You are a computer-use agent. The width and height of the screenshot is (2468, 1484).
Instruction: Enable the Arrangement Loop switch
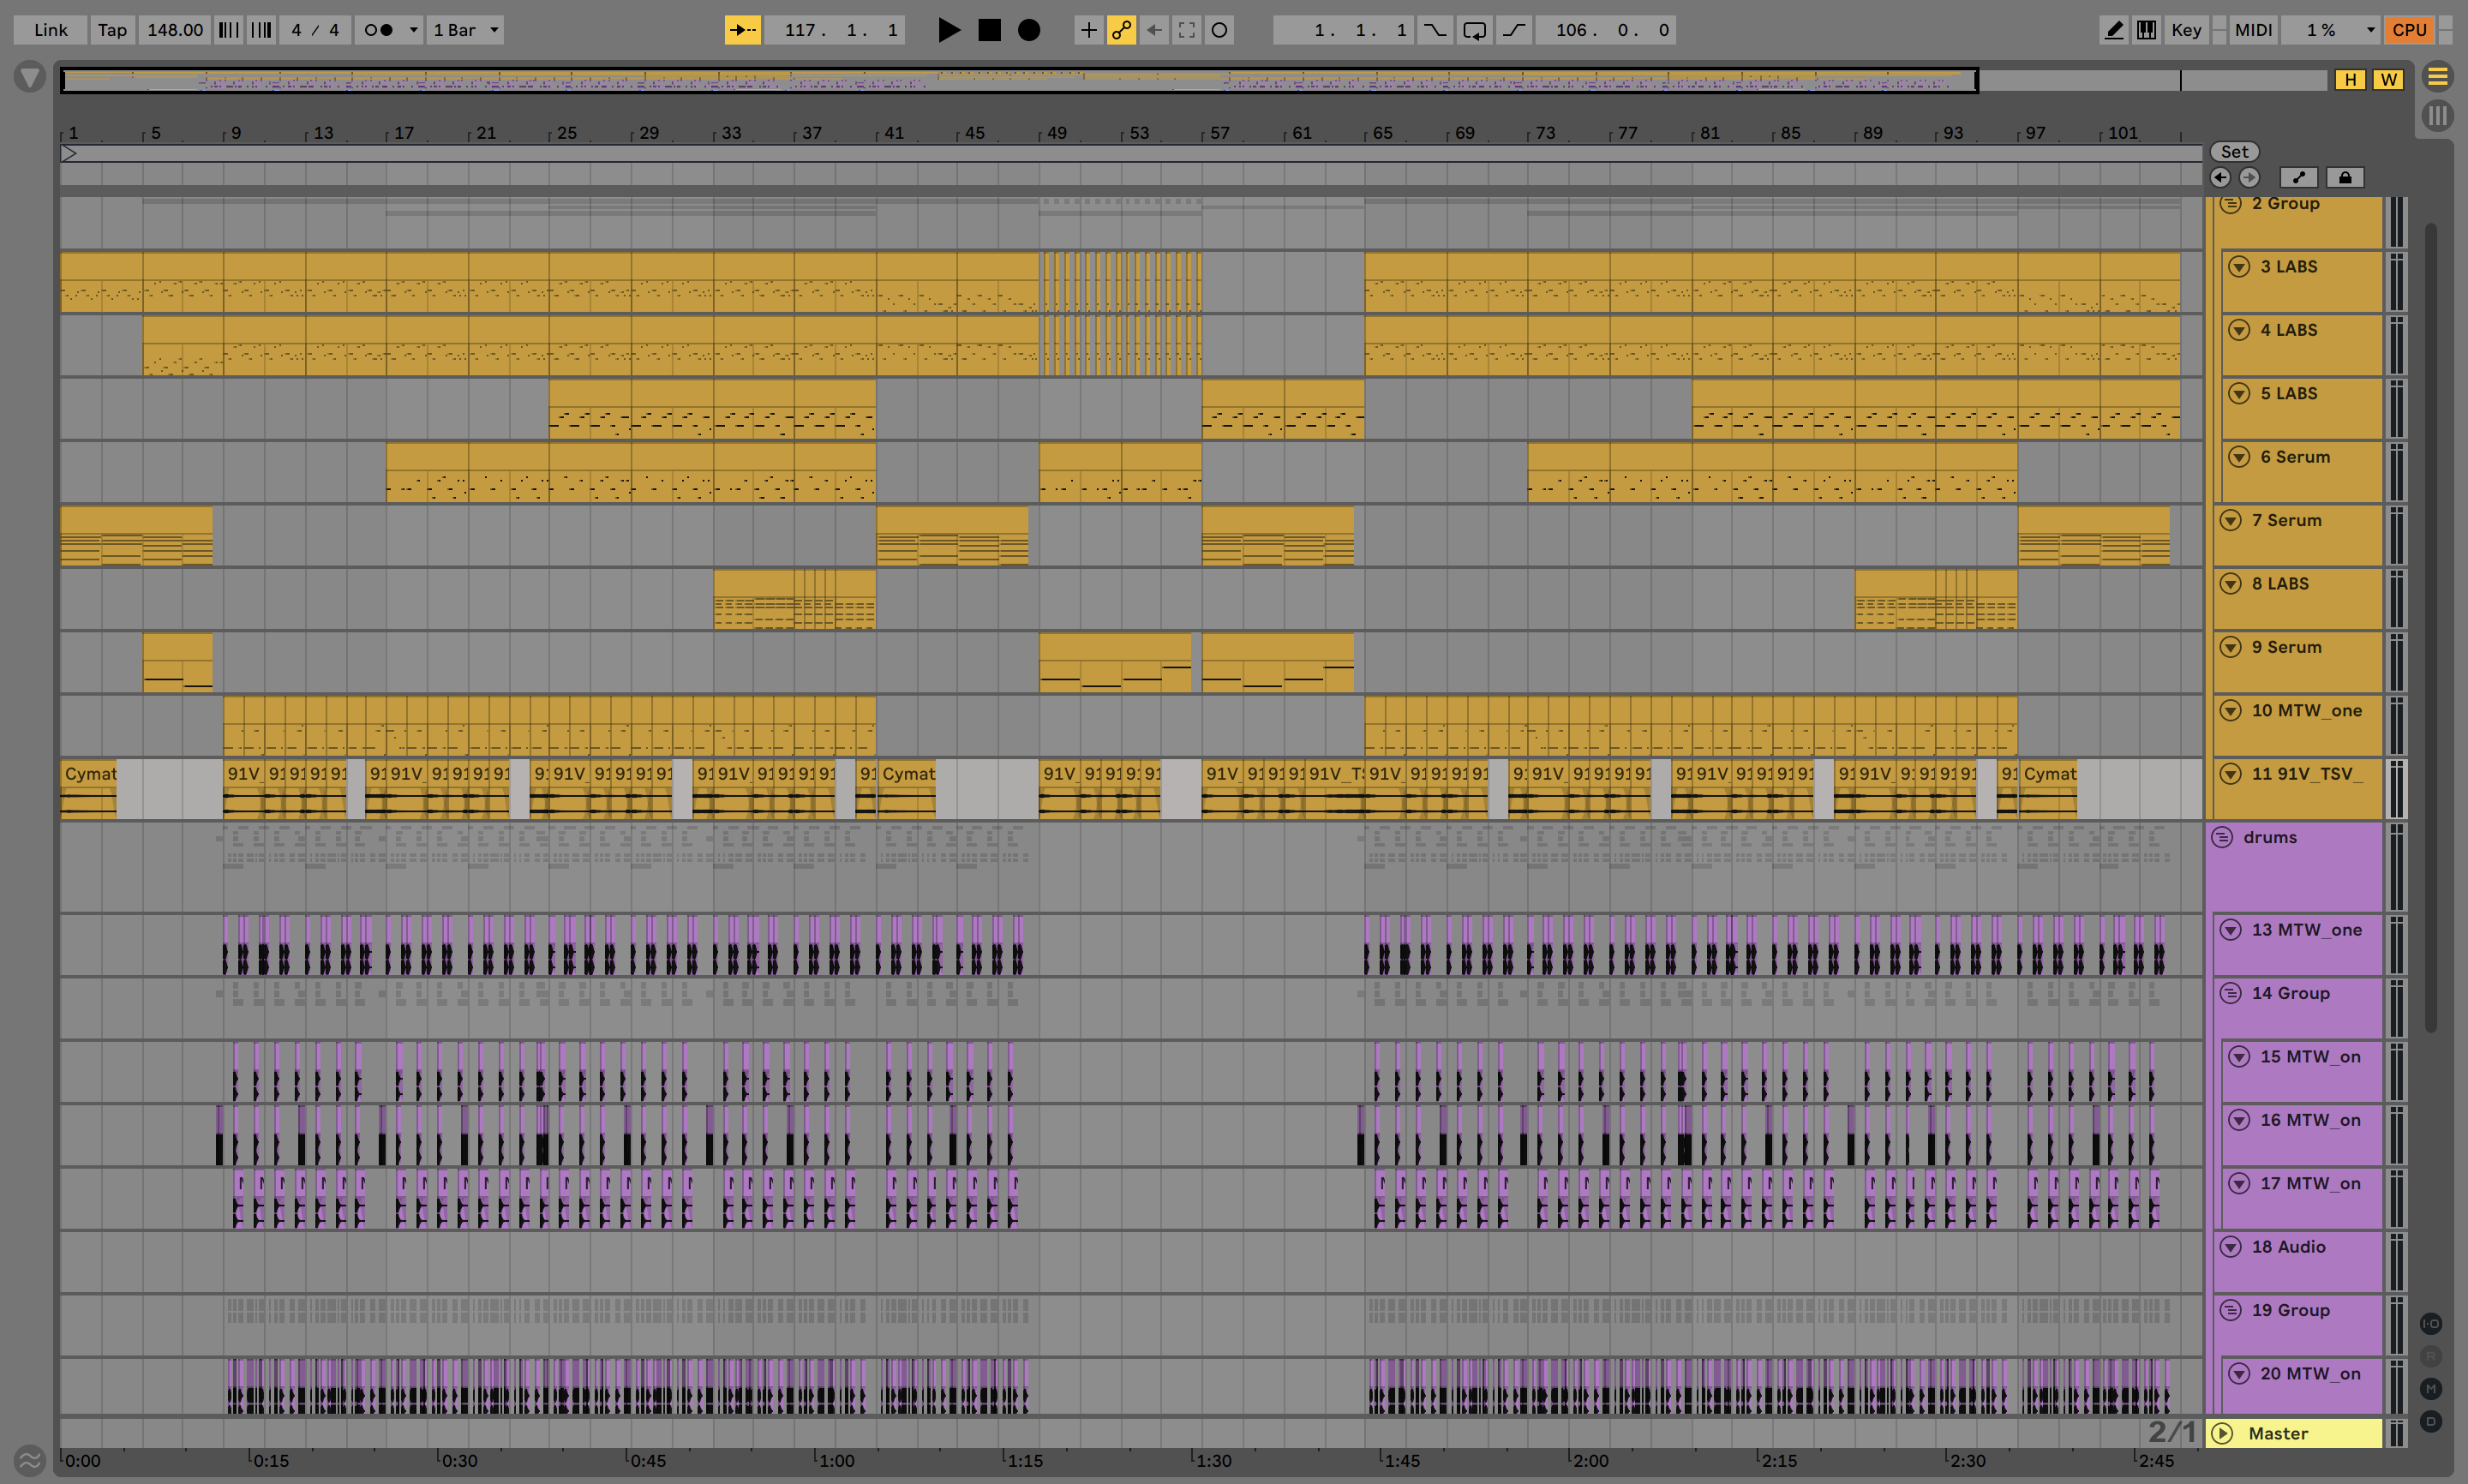[x=1474, y=30]
